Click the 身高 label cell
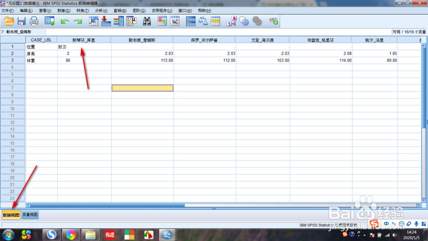 coord(42,54)
